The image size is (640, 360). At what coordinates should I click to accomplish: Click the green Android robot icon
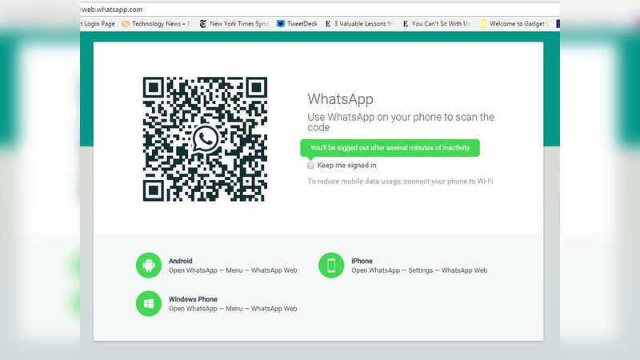click(149, 265)
